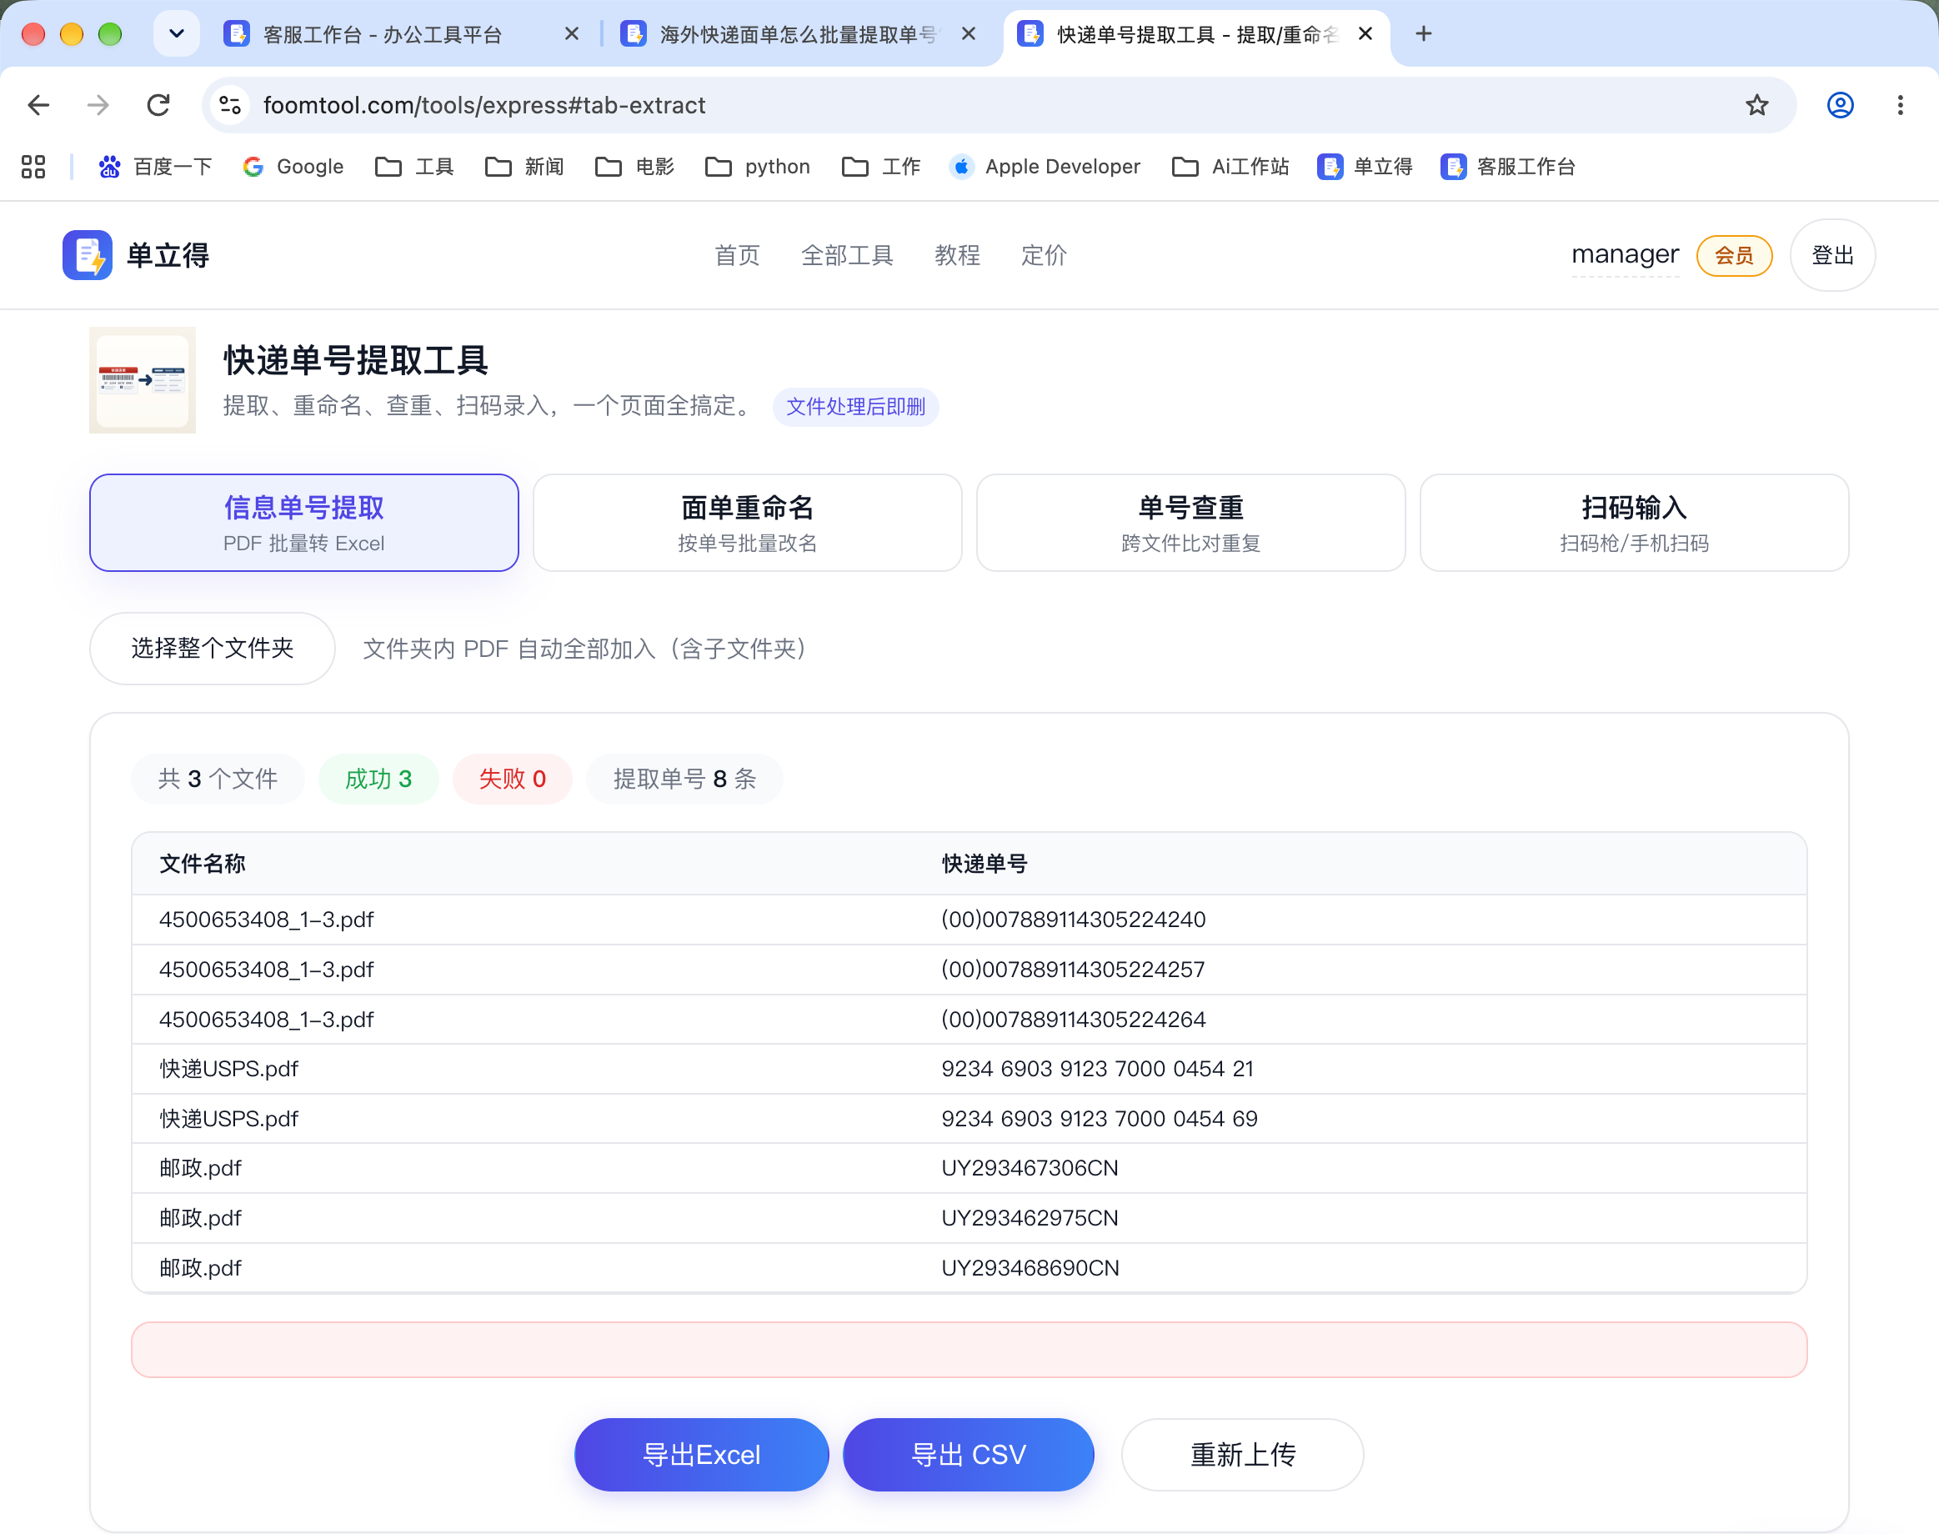The image size is (1939, 1534).
Task: Click the manager username
Action: (1626, 255)
